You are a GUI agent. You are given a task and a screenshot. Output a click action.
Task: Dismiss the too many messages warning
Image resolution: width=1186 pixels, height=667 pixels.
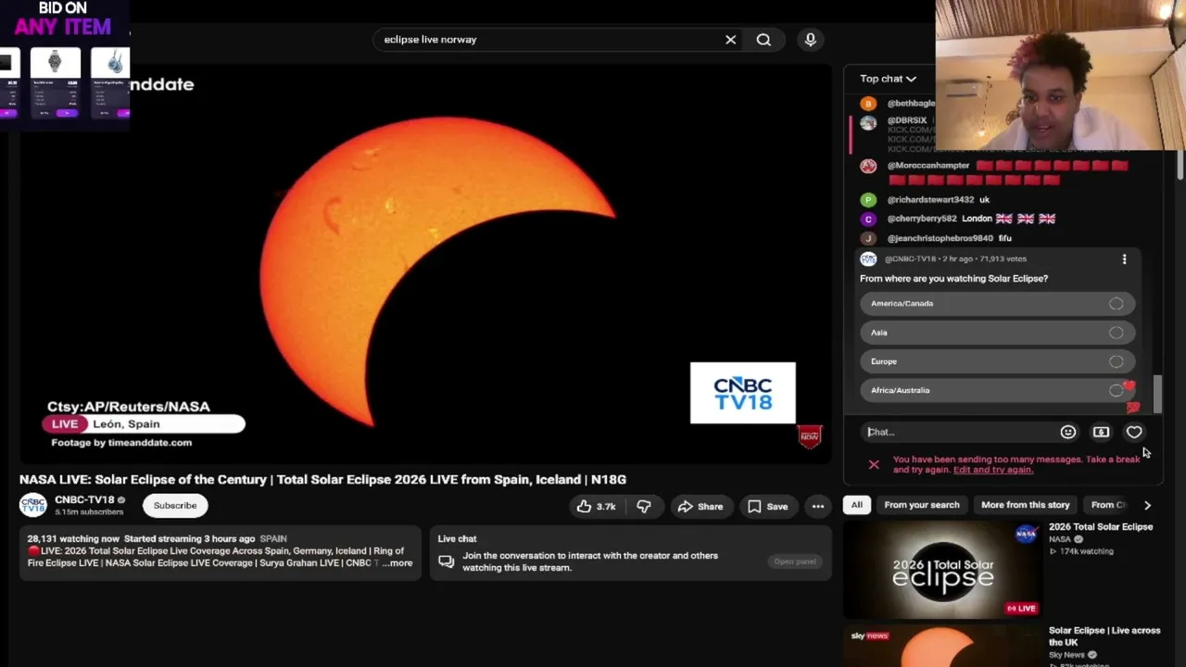click(x=874, y=465)
